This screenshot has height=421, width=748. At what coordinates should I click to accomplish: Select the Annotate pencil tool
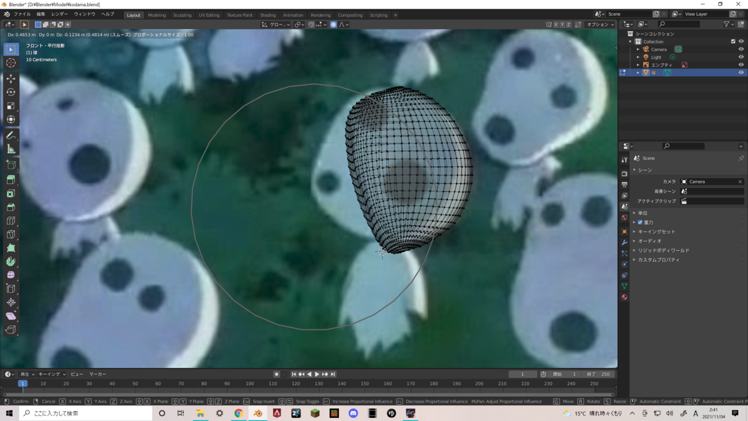11,135
